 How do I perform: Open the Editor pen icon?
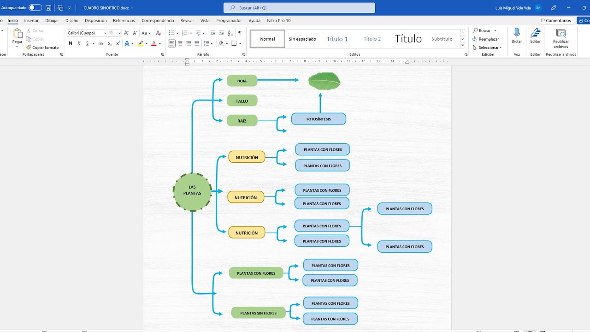click(x=535, y=33)
